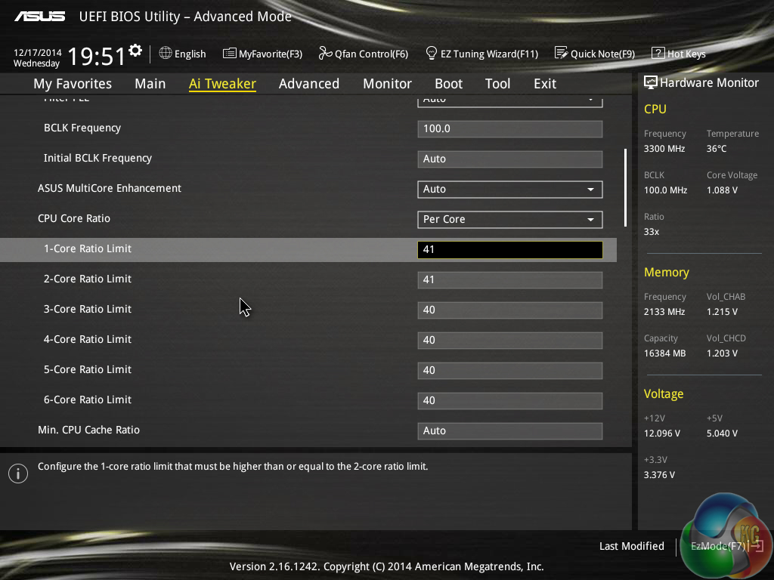The height and width of the screenshot is (580, 774).
Task: Open the Tool tab
Action: 497,84
